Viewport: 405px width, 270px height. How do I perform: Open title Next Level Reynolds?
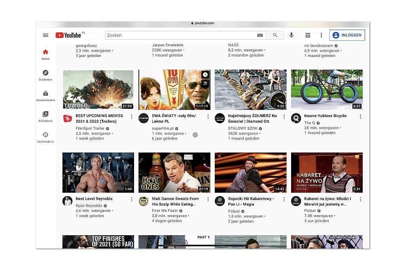pyautogui.click(x=94, y=198)
